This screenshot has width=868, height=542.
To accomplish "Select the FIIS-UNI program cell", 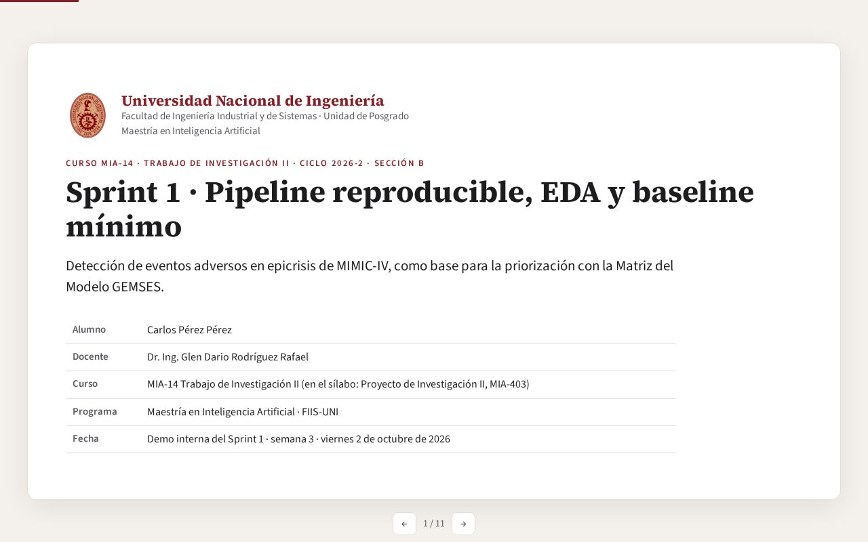I will pos(243,412).
